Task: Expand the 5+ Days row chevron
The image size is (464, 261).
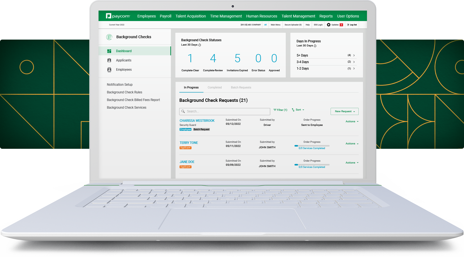Action: coord(354,55)
